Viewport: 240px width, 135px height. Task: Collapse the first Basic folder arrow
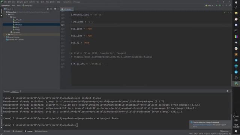click(7, 15)
